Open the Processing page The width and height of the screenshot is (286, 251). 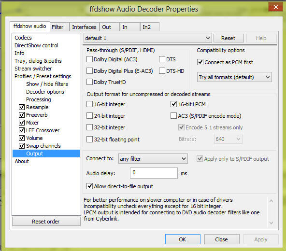coord(39,99)
